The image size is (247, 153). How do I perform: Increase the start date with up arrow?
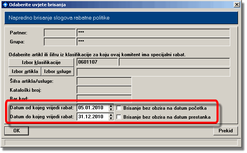pos(111,106)
